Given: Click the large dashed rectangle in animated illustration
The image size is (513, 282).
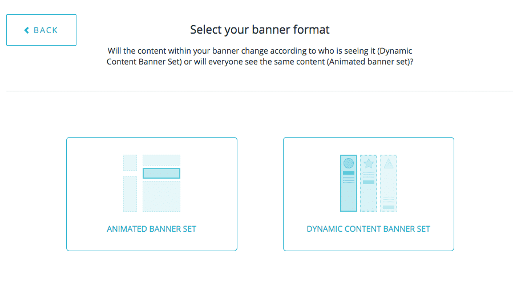Looking at the screenshot, I should [161, 196].
